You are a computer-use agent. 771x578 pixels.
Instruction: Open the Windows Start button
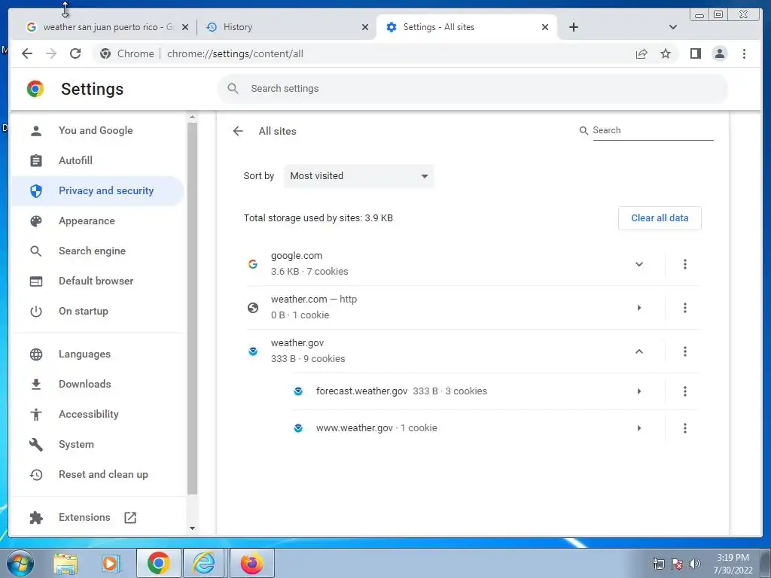(20, 563)
